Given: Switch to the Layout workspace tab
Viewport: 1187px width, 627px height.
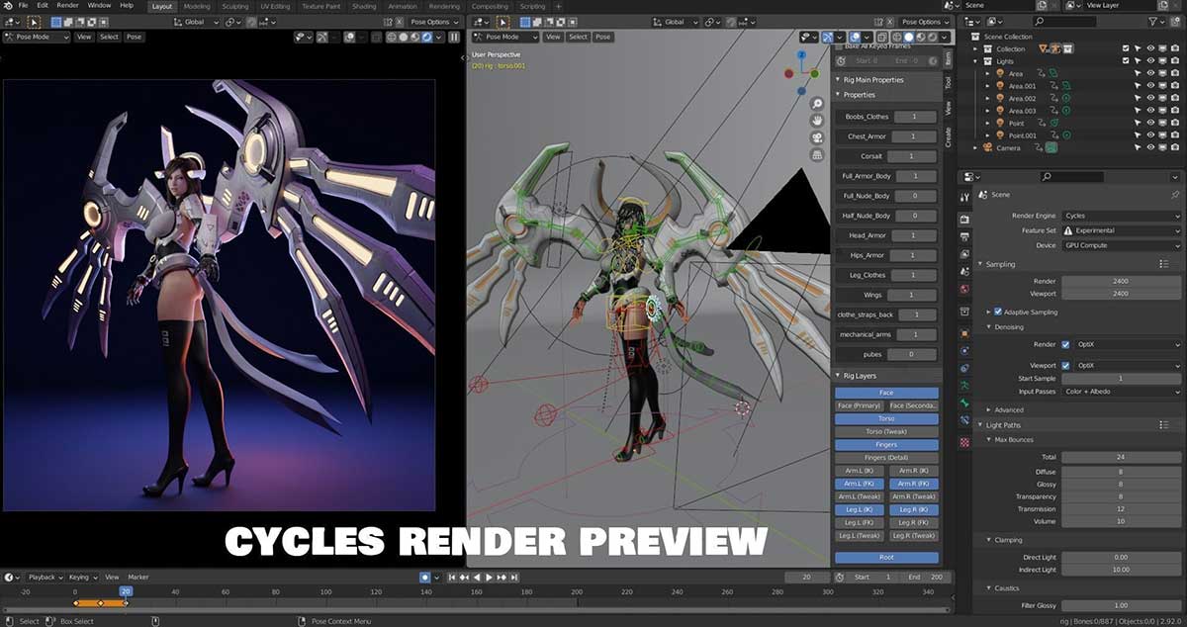Looking at the screenshot, I should click(x=161, y=5).
